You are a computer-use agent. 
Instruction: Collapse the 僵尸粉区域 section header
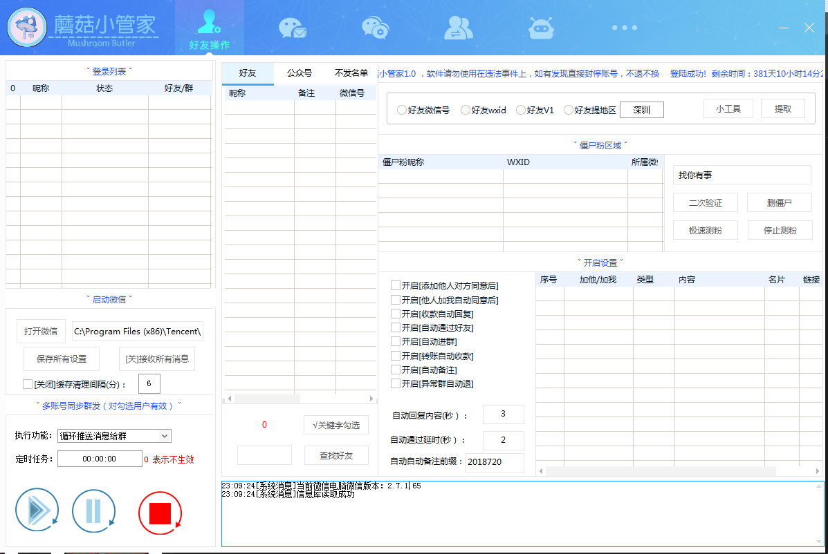point(600,145)
